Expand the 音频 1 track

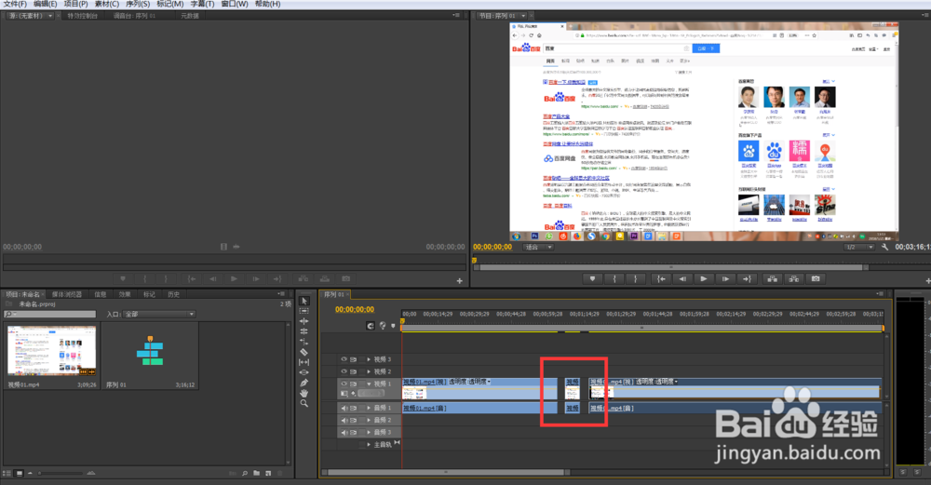[x=369, y=408]
